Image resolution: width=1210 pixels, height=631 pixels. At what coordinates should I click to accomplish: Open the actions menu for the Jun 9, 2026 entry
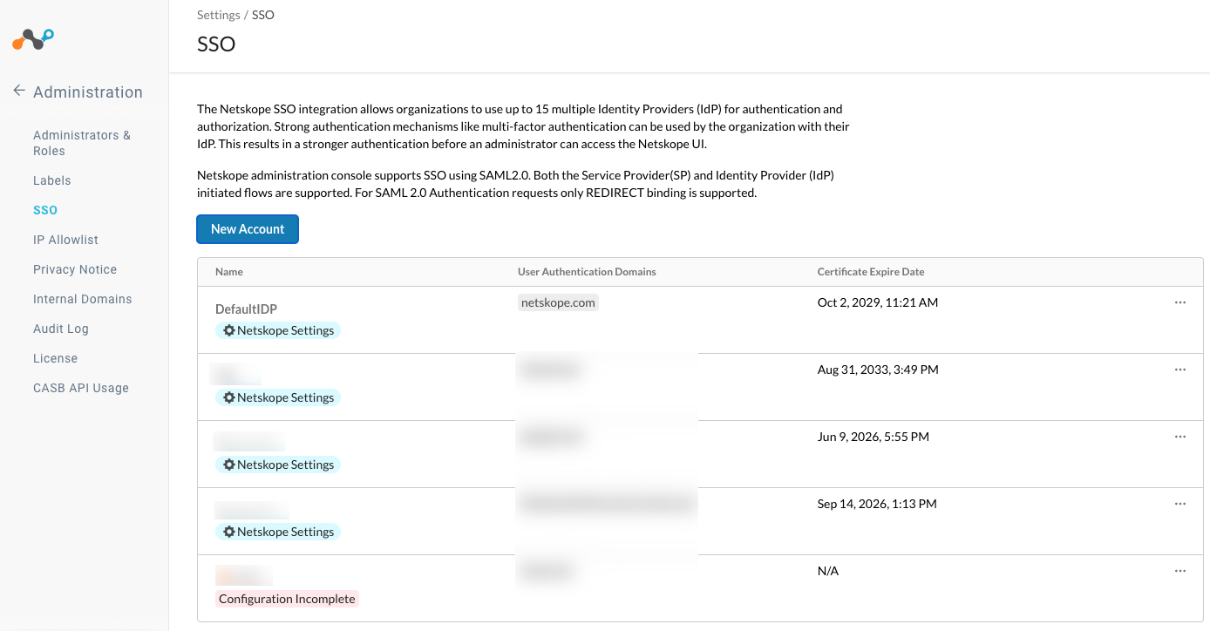click(x=1180, y=437)
